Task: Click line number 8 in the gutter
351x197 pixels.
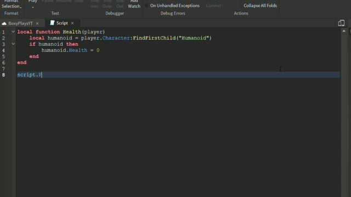Action: [3, 75]
